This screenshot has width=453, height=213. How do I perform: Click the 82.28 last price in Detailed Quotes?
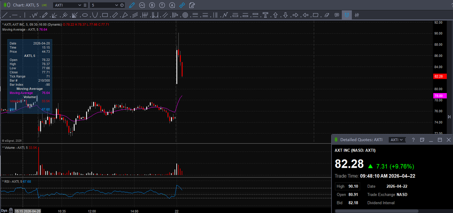coord(349,164)
